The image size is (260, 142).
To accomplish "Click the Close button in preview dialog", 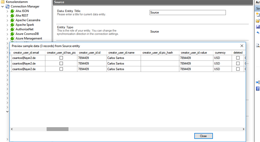I will tap(203, 136).
